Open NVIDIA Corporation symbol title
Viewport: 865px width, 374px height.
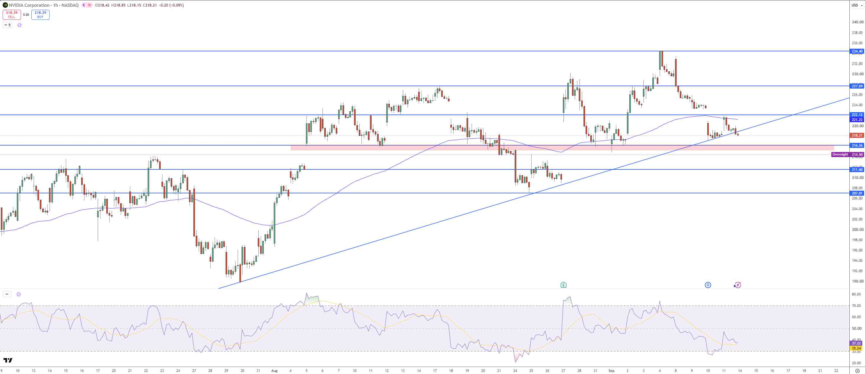click(x=30, y=5)
